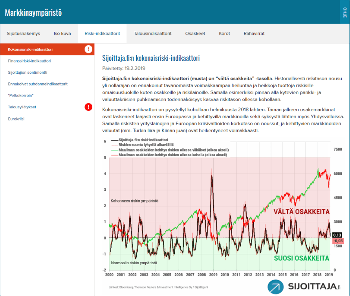Click the Markkinaympäristö page title
Screen dimensions: 350x296
tap(33, 13)
